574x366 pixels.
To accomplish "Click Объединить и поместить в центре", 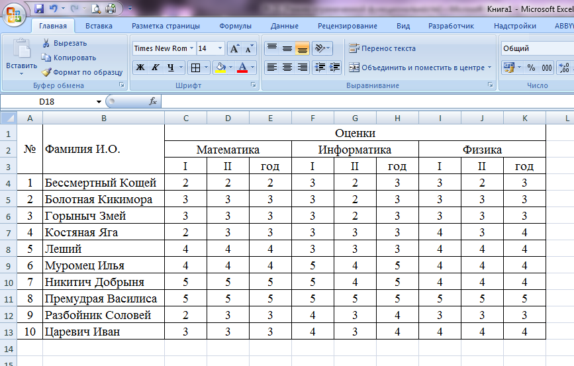I will coord(420,68).
